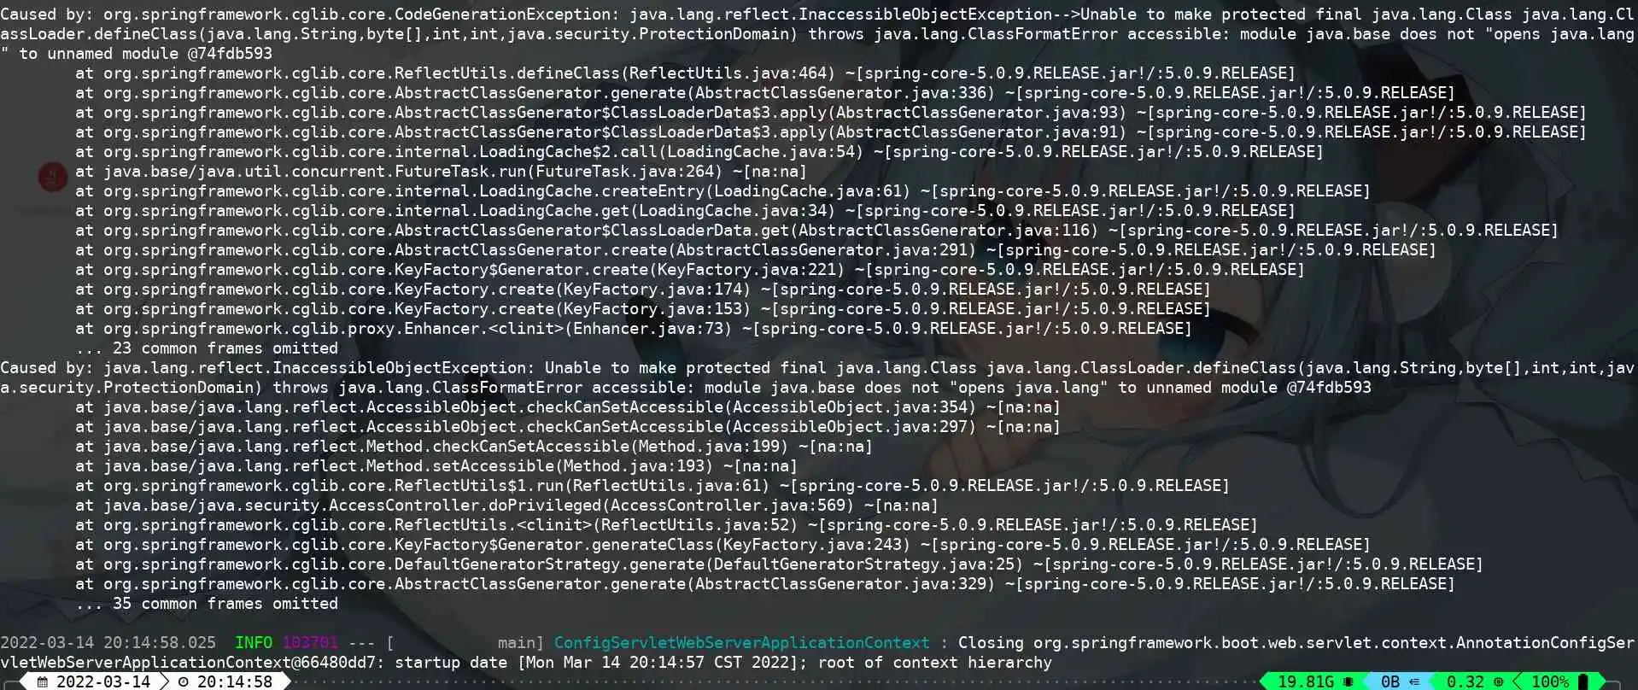Viewport: 1638px width, 690px height.
Task: Click the magenta process ID 103701
Action: tap(310, 643)
